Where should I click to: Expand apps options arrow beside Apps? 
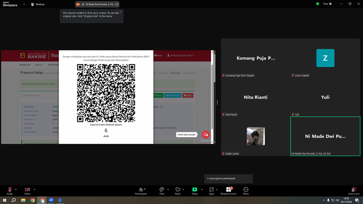(x=217, y=189)
